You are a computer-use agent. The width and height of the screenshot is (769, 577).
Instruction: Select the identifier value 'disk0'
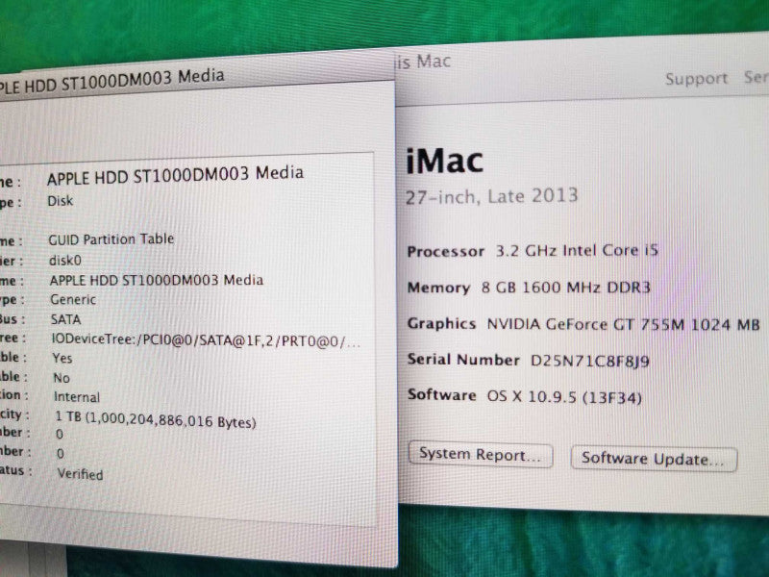point(64,260)
